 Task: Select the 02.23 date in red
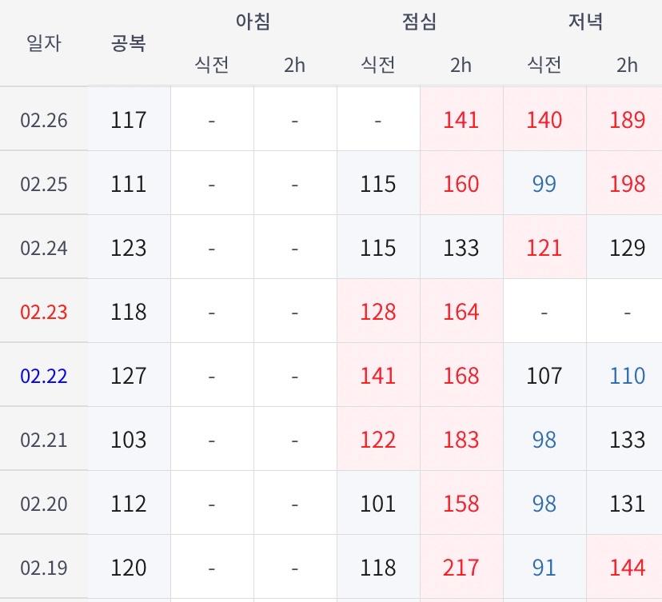click(x=44, y=312)
